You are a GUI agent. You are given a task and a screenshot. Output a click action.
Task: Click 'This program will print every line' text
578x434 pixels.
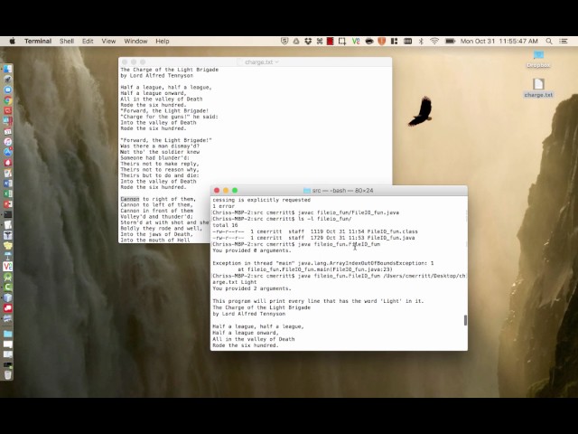(x=318, y=301)
